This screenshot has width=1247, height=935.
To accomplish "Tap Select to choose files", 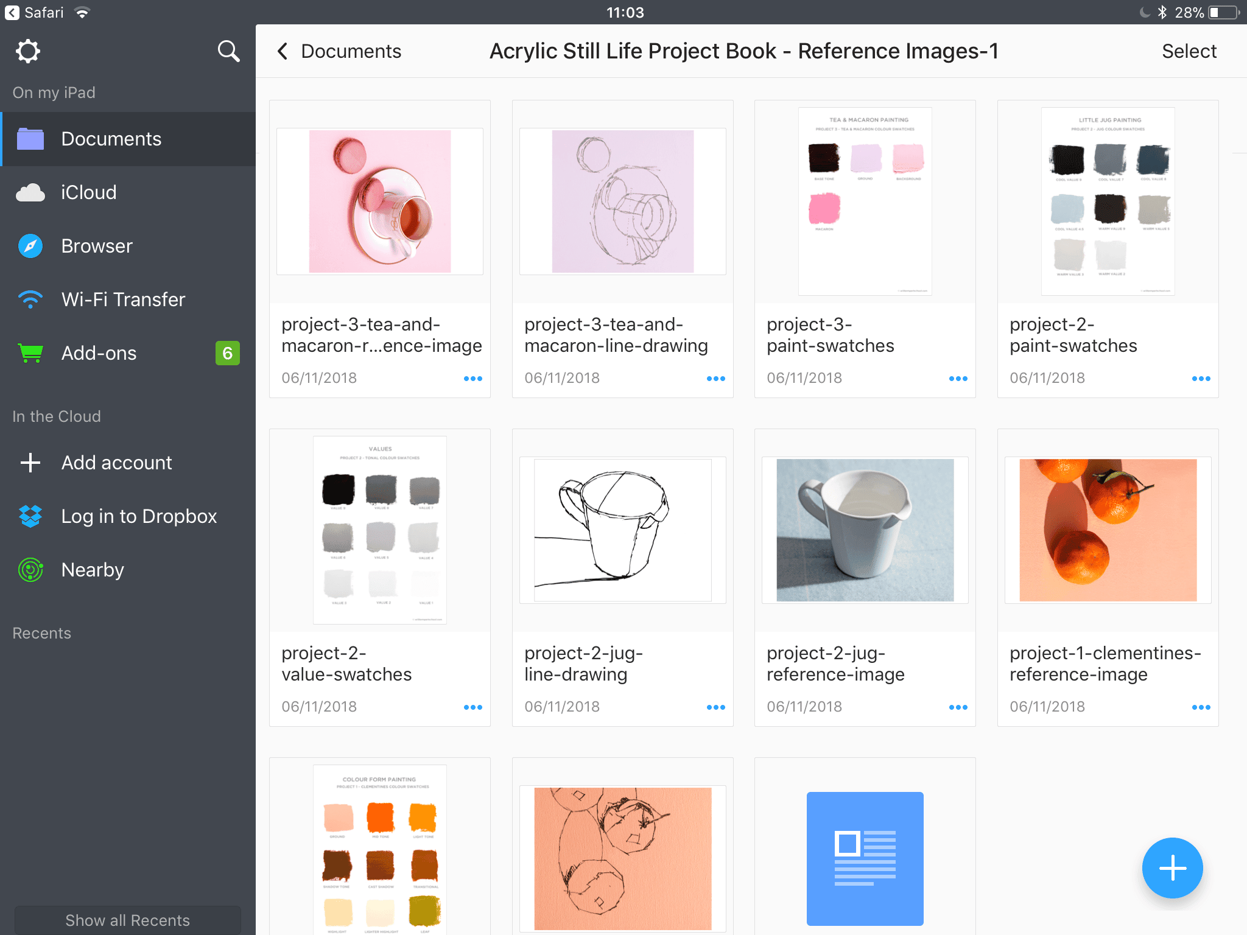I will (x=1189, y=51).
